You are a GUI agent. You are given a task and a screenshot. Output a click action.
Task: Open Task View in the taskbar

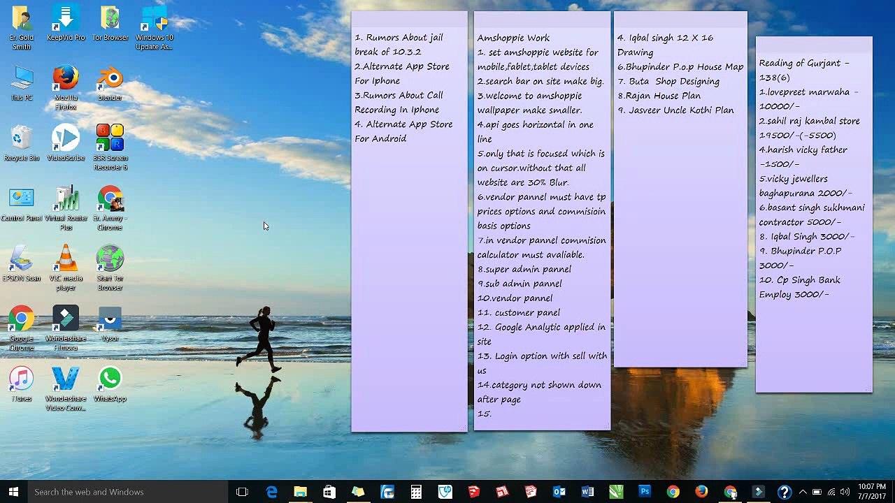242,492
